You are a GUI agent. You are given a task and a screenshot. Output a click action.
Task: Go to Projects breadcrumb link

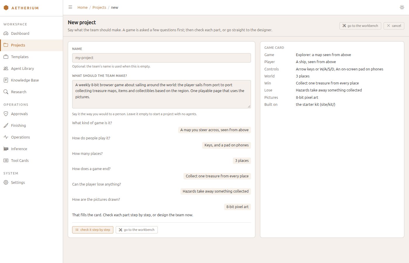(x=99, y=8)
